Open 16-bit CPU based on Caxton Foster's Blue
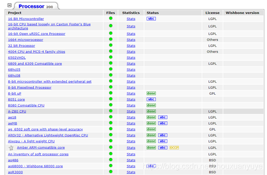Viewport: 267px width, 175px height. point(49,26)
